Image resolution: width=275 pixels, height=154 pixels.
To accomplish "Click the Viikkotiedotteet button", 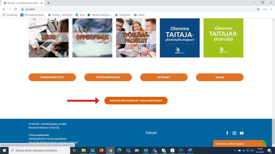I will (x=52, y=77).
